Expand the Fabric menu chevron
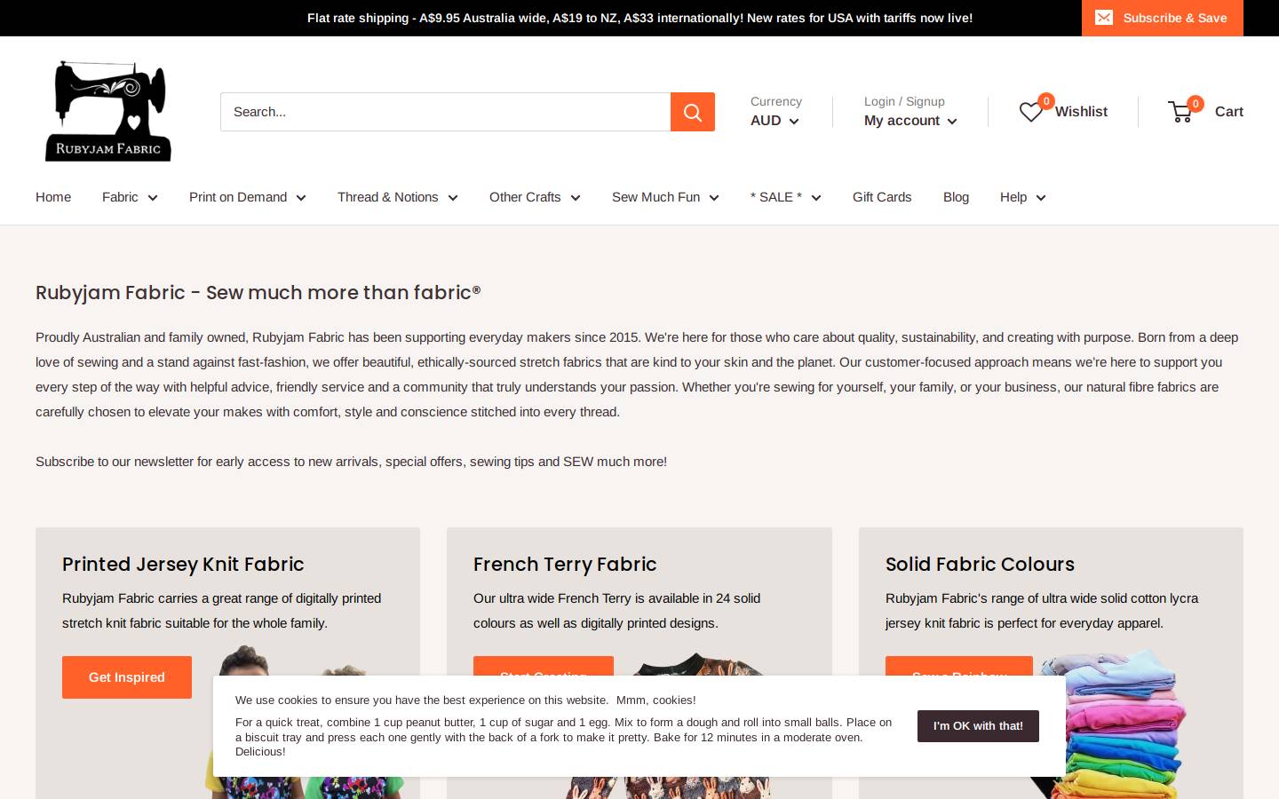Screen dimensions: 1279x799 pos(153,198)
